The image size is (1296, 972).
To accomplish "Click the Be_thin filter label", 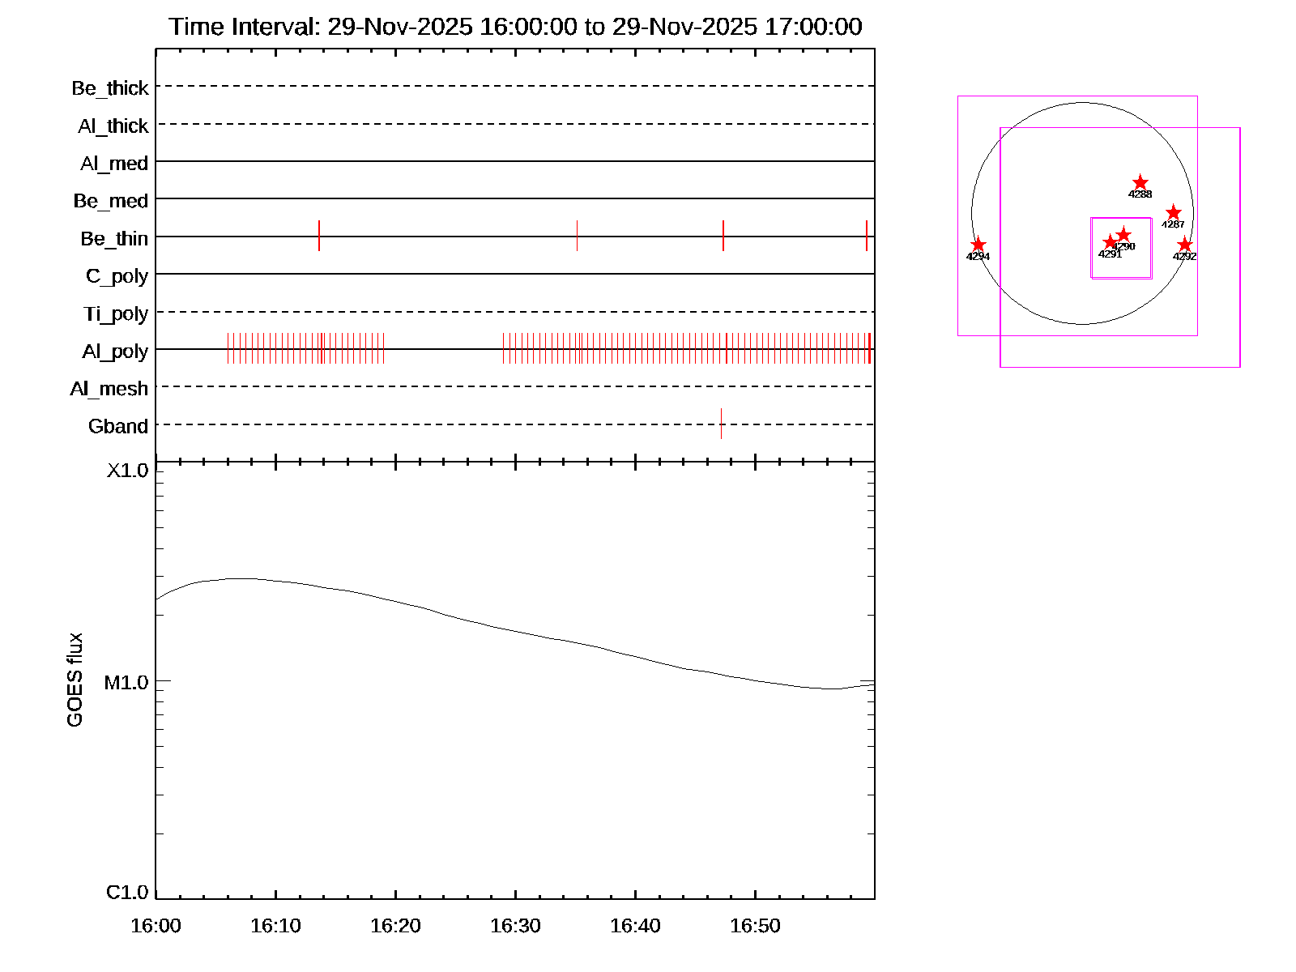I will [x=114, y=239].
